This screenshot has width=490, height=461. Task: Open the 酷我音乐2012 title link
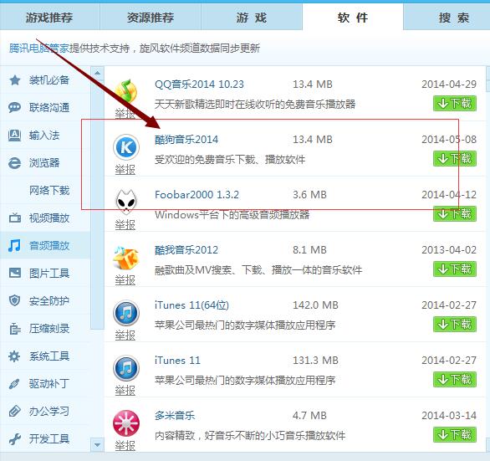click(x=186, y=249)
